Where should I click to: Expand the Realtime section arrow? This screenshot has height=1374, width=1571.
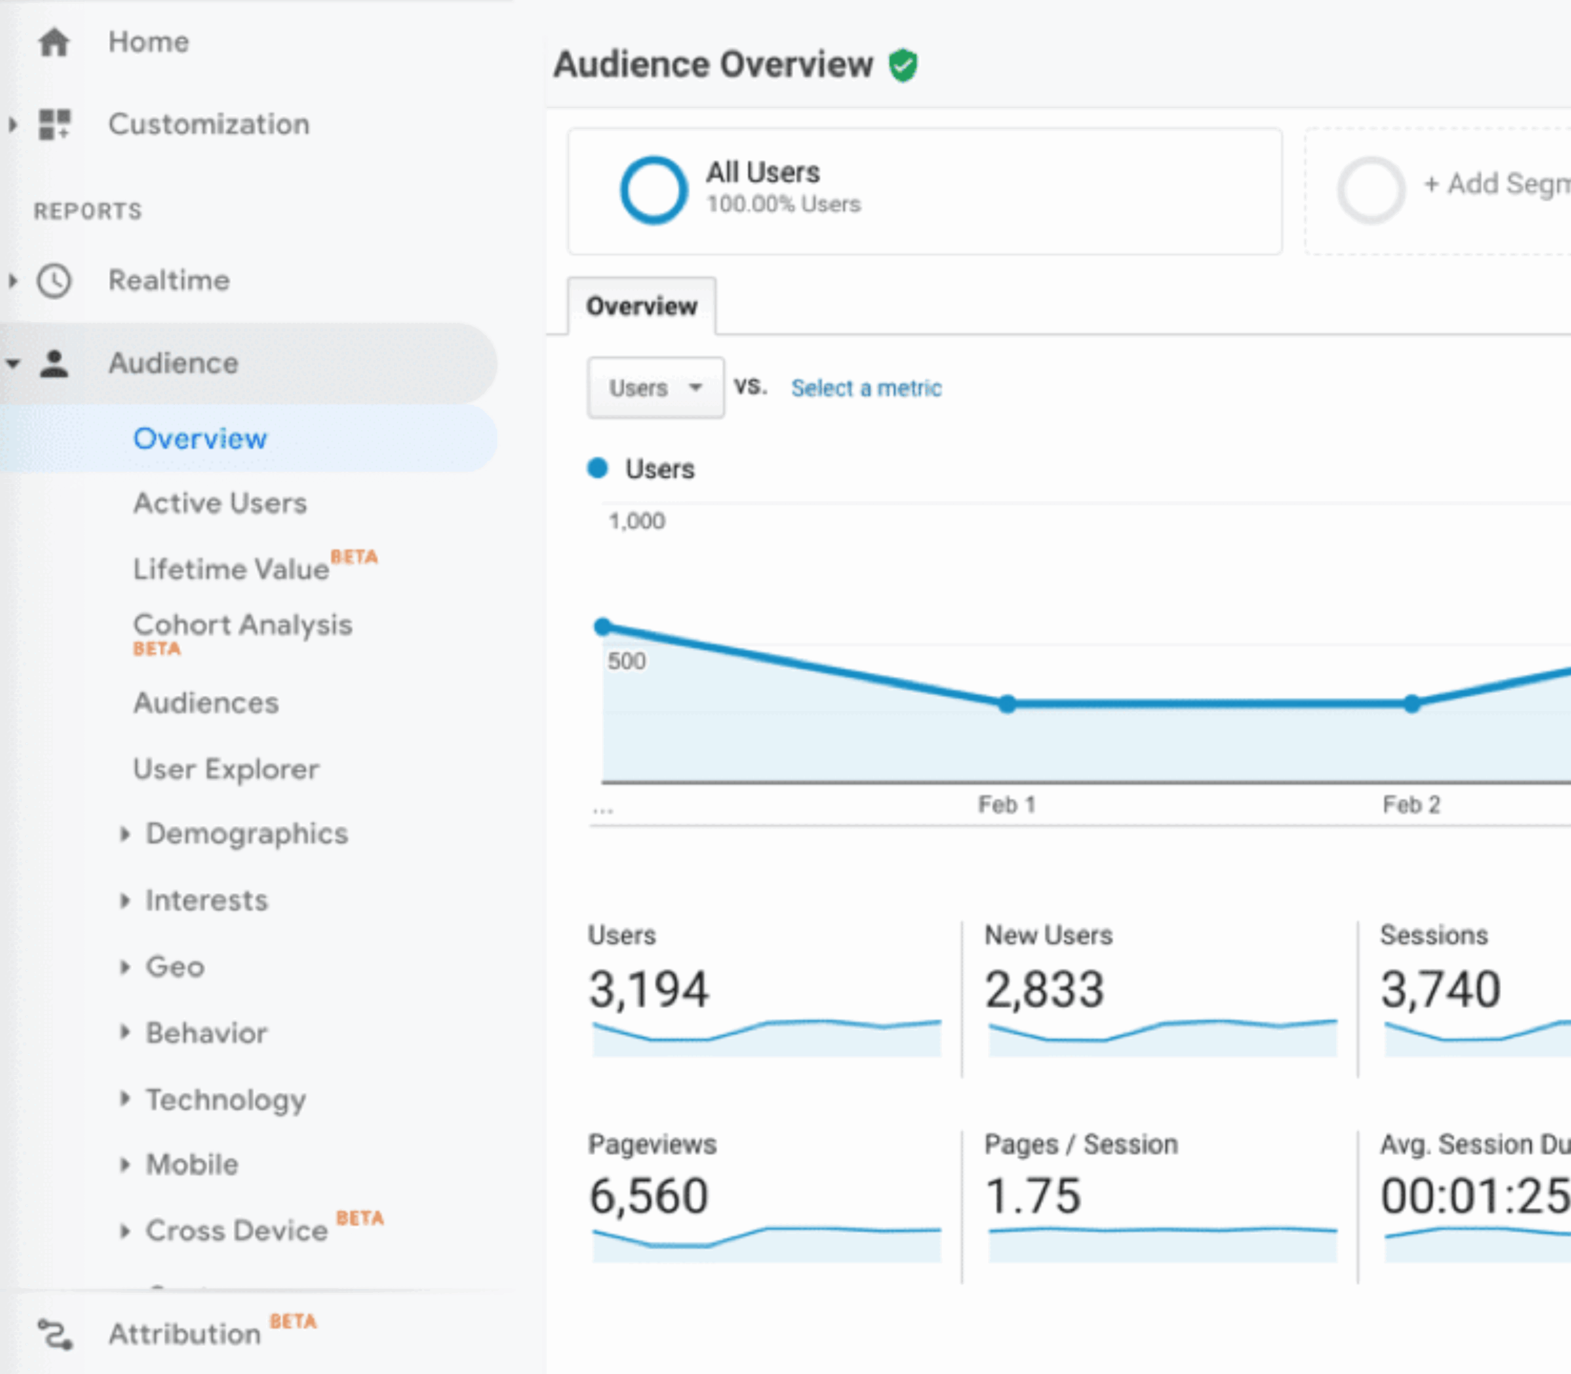coord(12,281)
